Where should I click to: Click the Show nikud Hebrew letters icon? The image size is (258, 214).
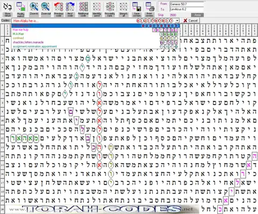point(8,6)
